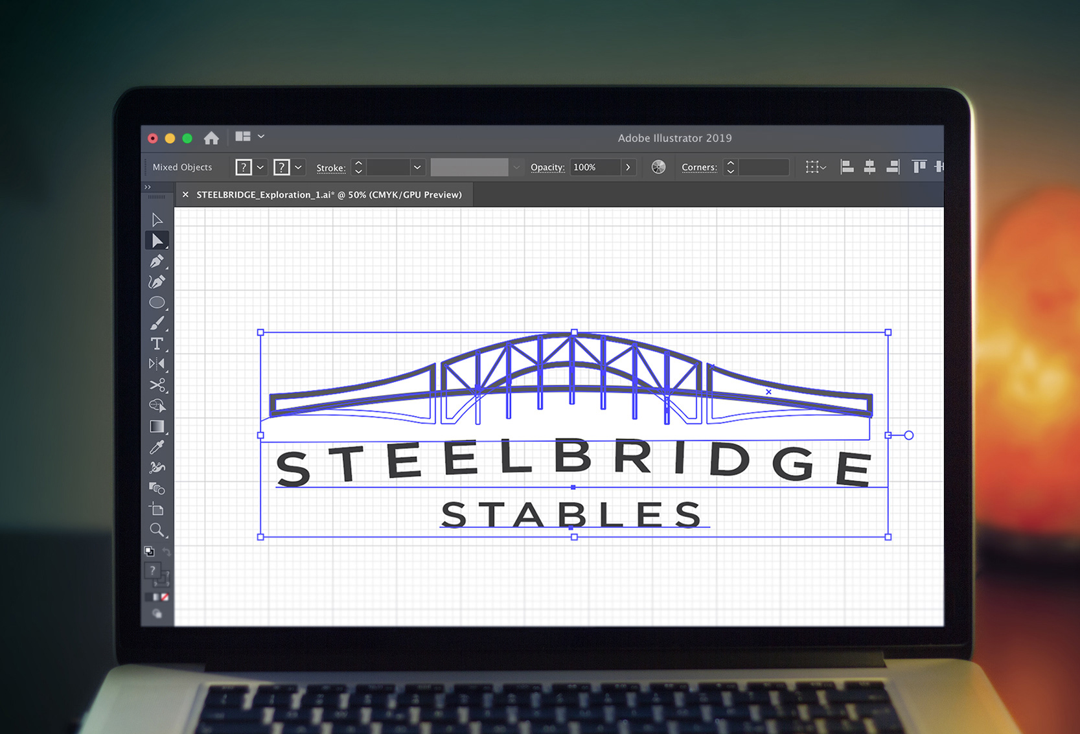
Task: Horizontally align objects to center
Action: (869, 167)
